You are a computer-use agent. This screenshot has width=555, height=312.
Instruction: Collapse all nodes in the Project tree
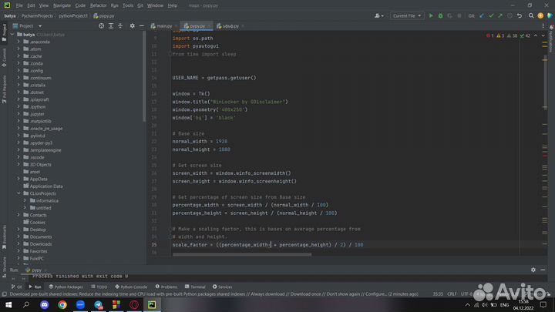point(120,25)
